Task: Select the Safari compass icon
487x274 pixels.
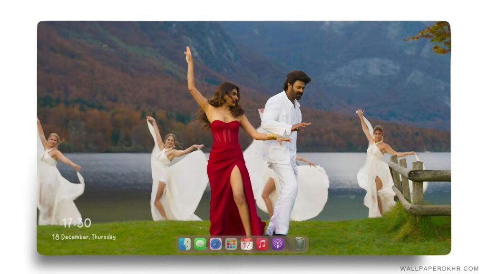Action: tap(215, 244)
